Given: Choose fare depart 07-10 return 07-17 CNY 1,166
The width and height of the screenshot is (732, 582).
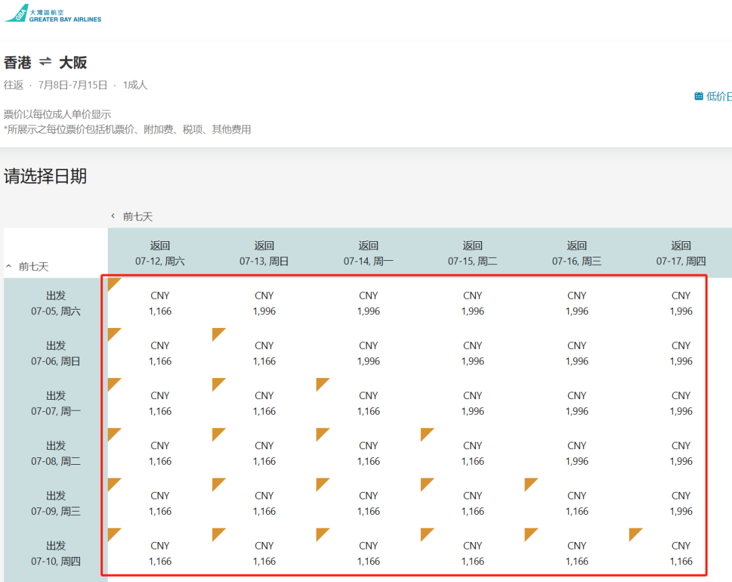Looking at the screenshot, I should tap(680, 553).
